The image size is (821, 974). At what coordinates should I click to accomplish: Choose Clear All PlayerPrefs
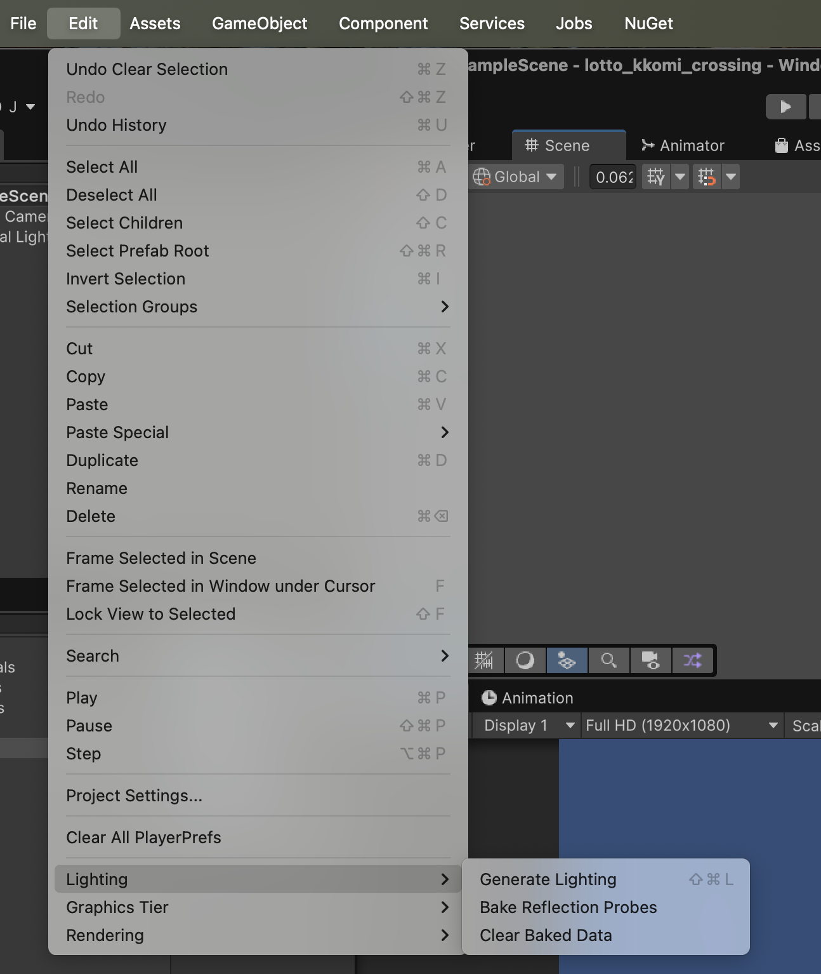258,837
